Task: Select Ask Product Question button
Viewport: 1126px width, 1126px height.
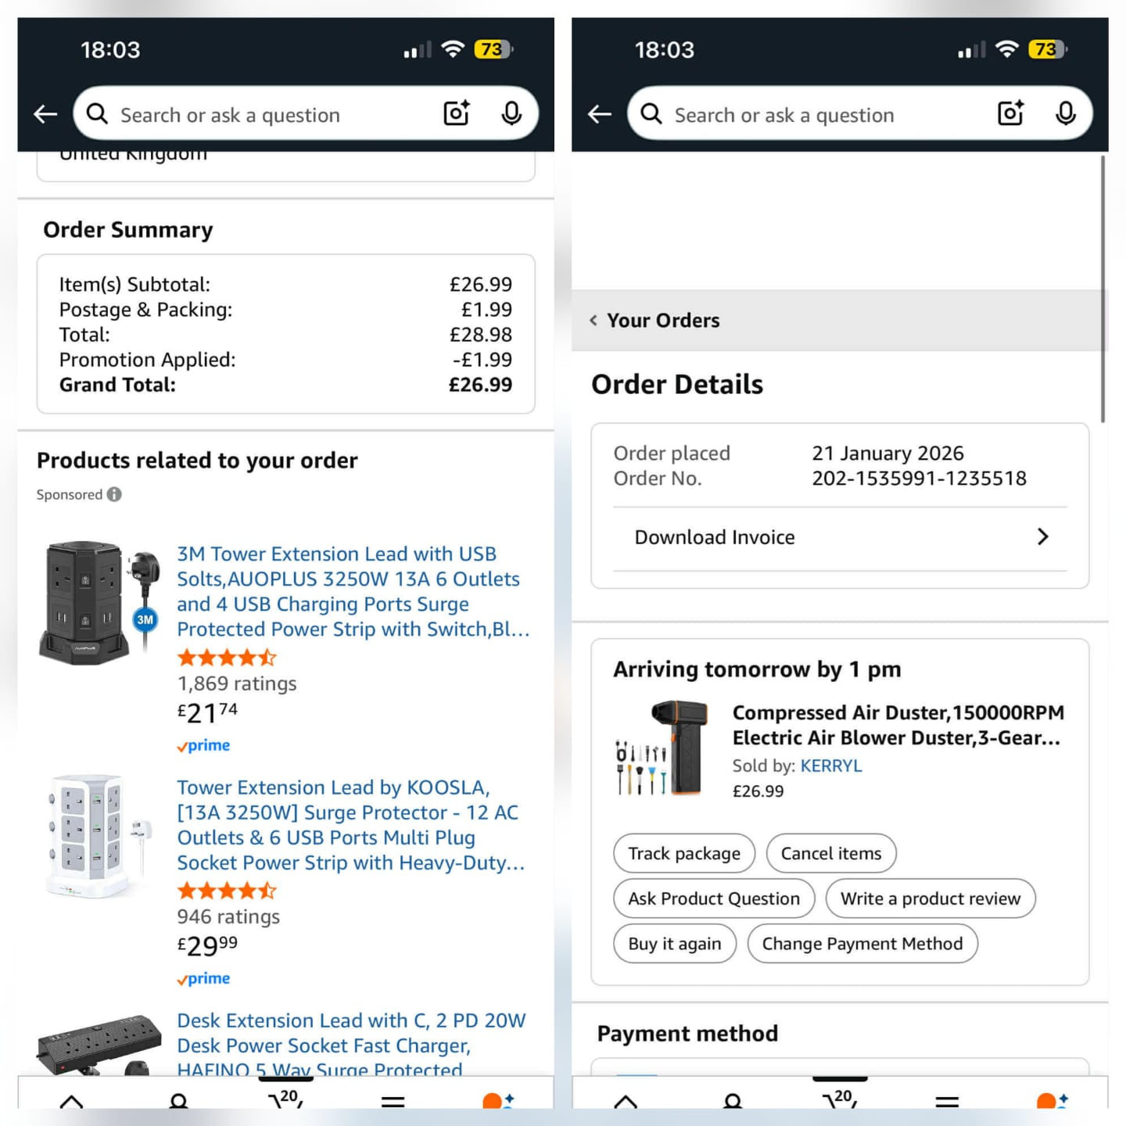Action: tap(714, 898)
